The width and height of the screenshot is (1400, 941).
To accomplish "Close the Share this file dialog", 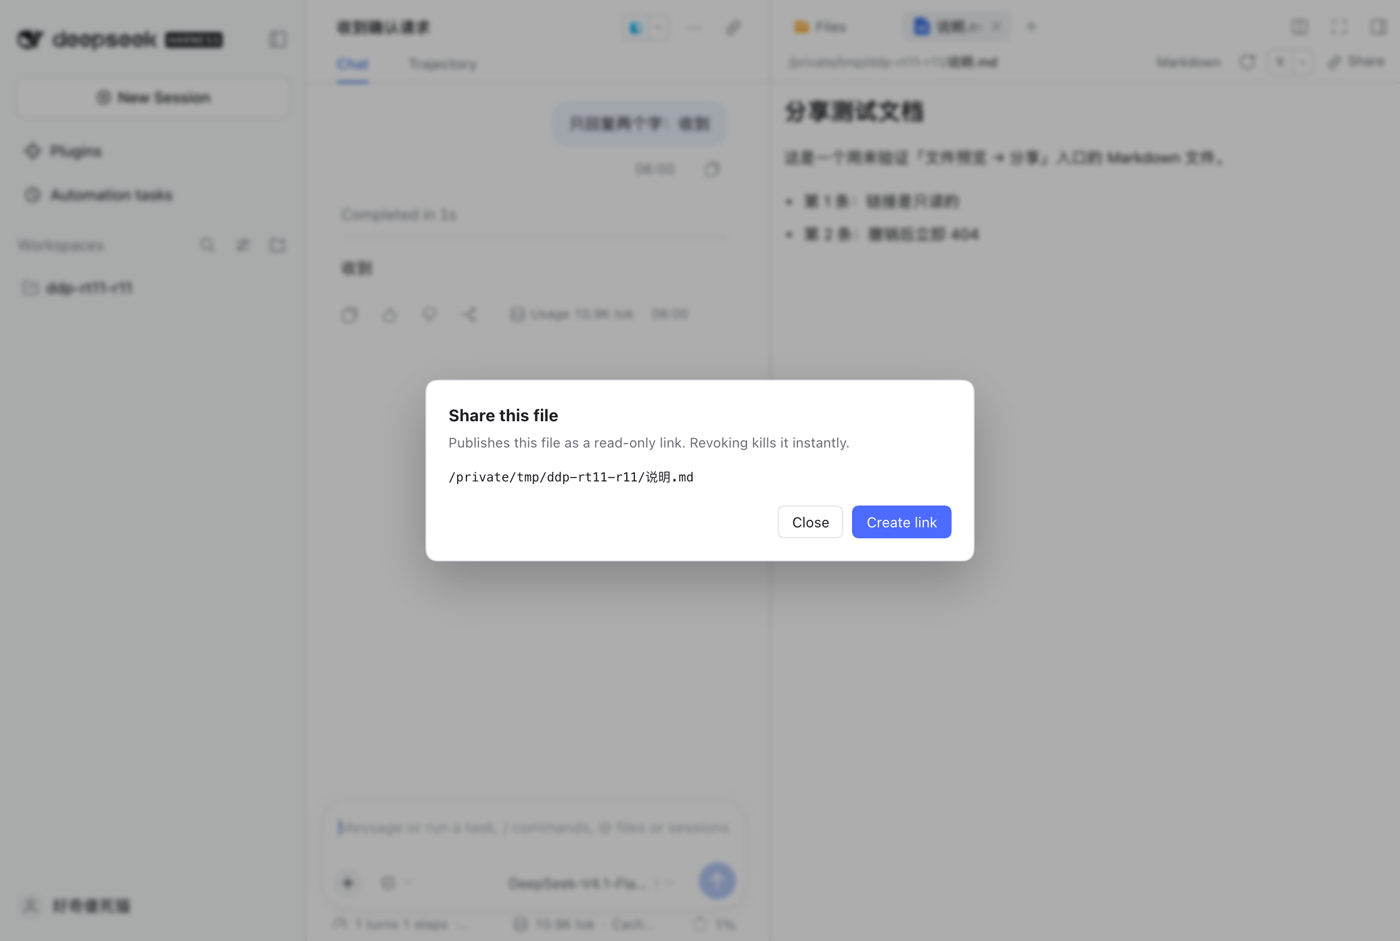I will click(810, 522).
